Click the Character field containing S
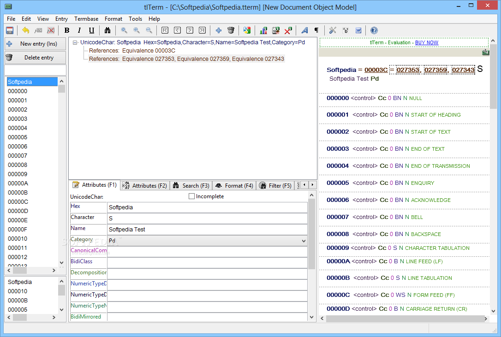The width and height of the screenshot is (501, 337). pos(207,218)
